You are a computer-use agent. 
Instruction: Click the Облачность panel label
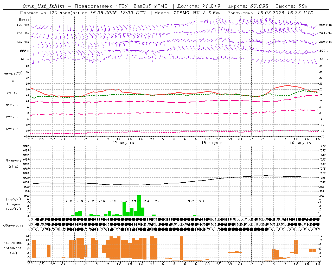(x=13, y=225)
